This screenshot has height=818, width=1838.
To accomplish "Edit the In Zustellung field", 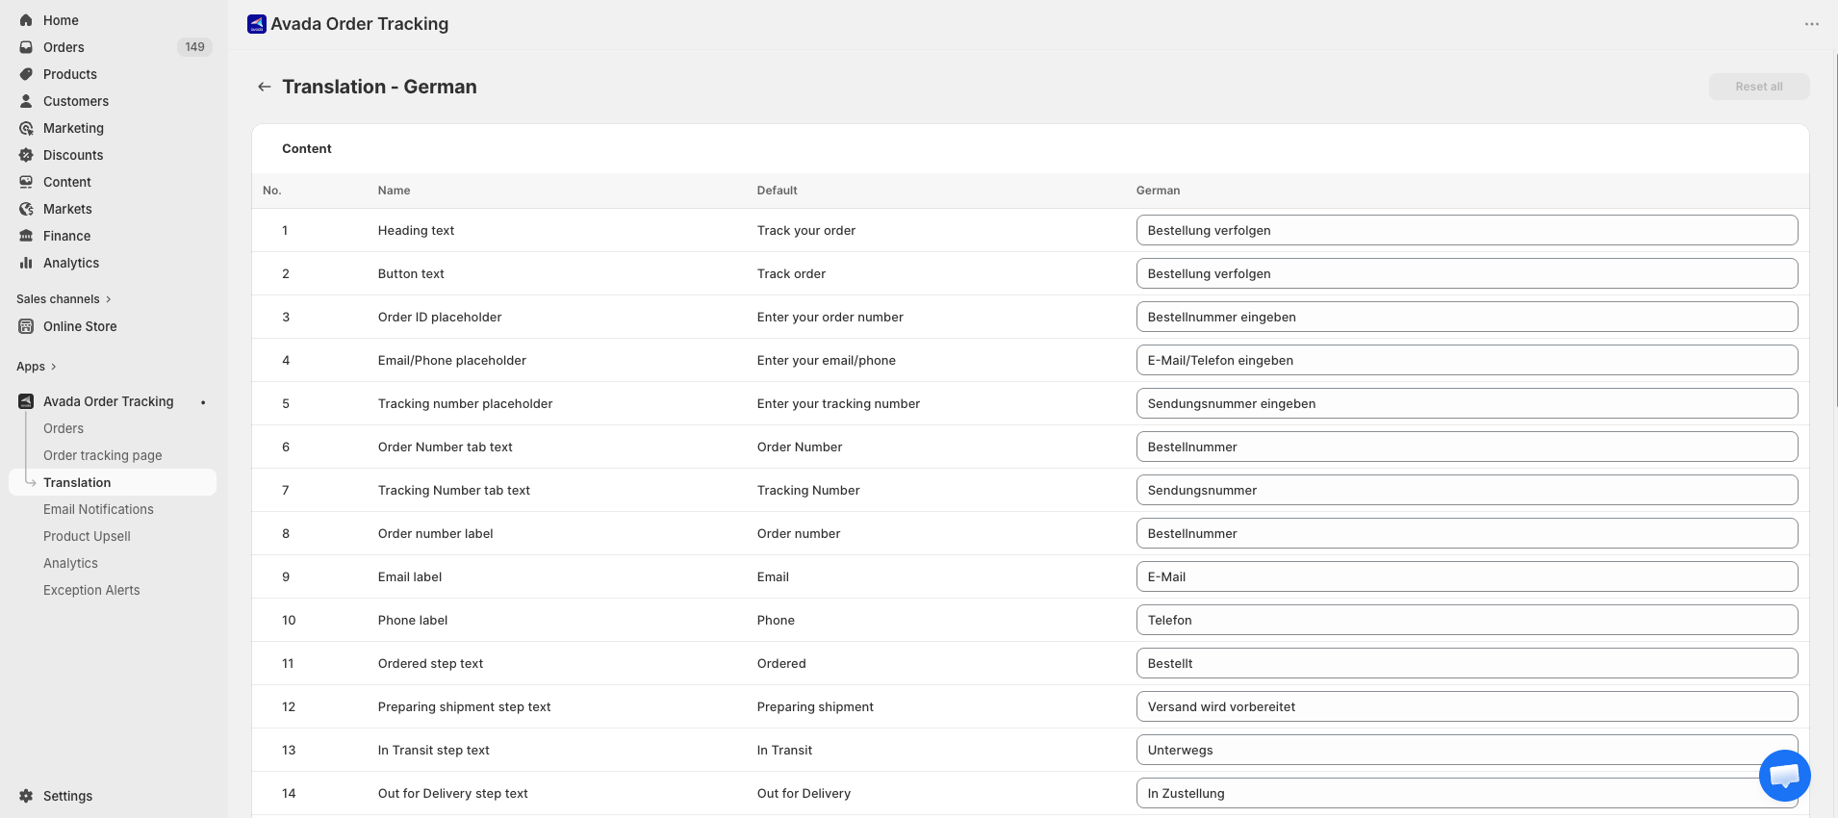I will pyautogui.click(x=1467, y=793).
